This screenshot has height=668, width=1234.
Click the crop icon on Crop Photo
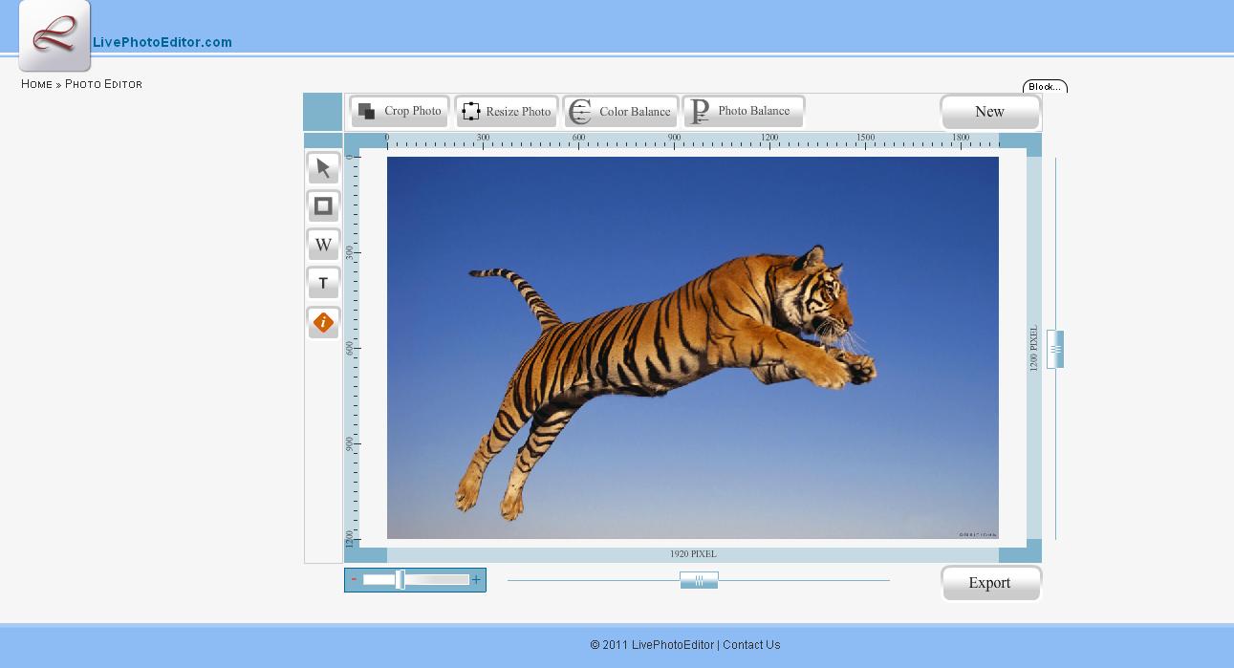367,110
